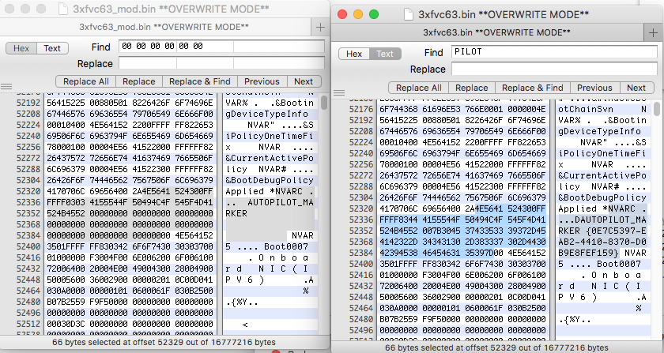Click the vertical scrollbar in 3xfvc63_mod.bin window
The image size is (664, 353).
point(324,103)
